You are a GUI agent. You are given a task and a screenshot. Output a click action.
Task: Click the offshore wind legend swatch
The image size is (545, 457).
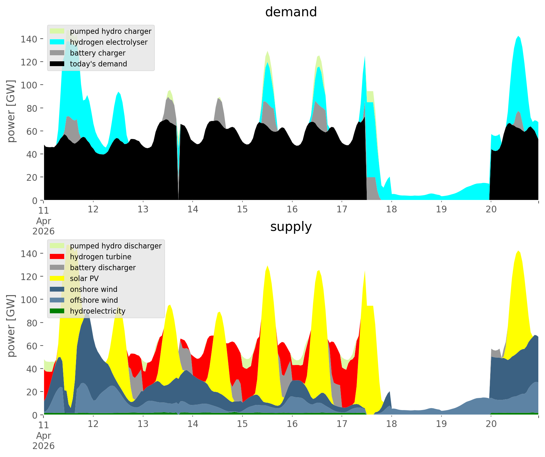[57, 300]
